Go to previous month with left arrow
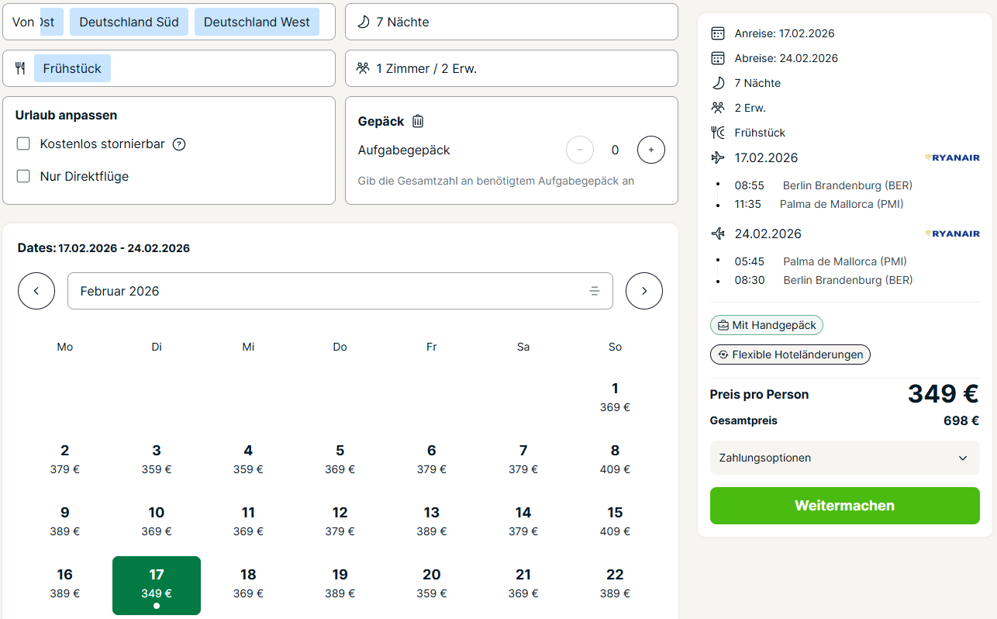The image size is (997, 619). tap(36, 292)
